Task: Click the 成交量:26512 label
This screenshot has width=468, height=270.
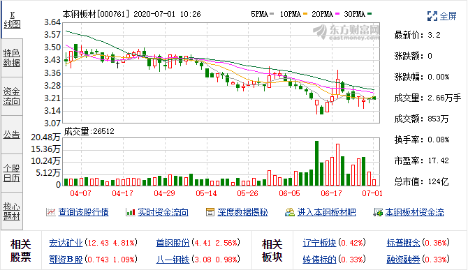Action: (89, 131)
